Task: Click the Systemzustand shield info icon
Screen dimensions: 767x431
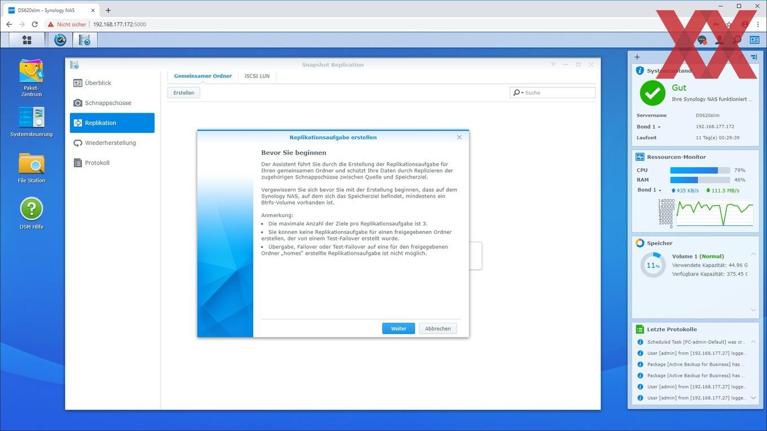Action: click(640, 71)
